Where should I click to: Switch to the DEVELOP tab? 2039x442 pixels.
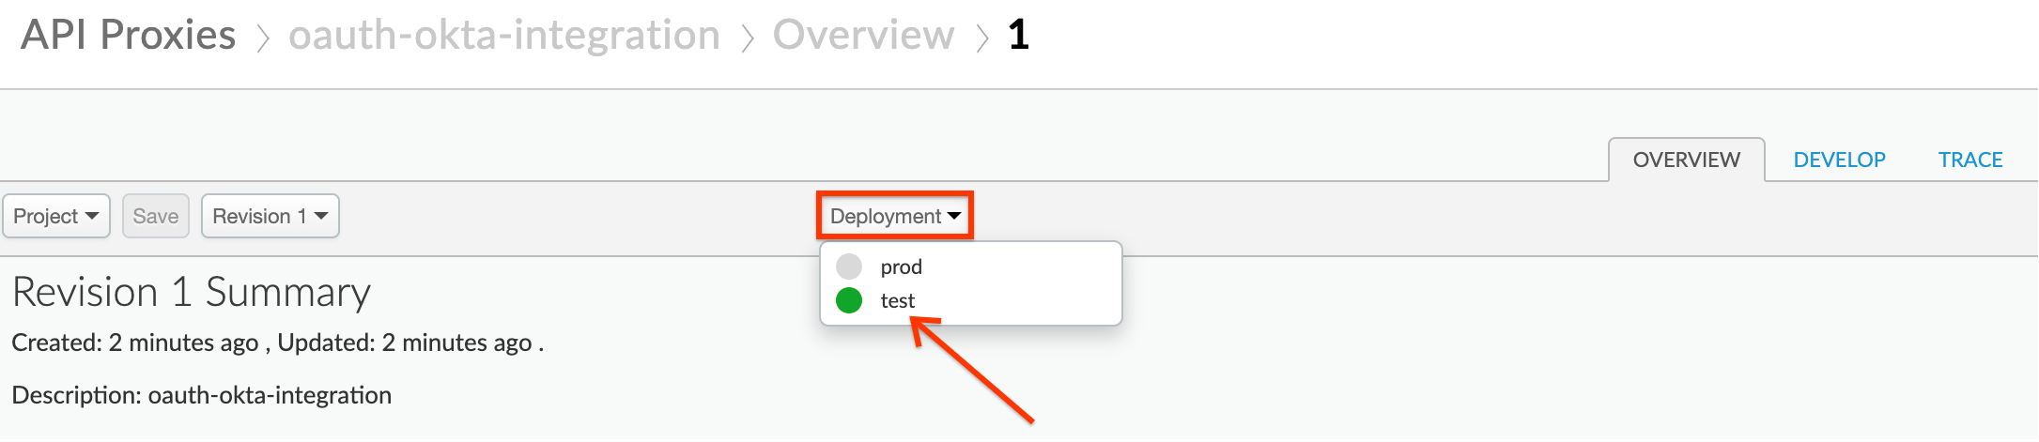(x=1839, y=160)
